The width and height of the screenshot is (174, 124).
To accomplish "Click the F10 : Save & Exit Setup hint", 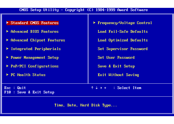I will point(29,92).
